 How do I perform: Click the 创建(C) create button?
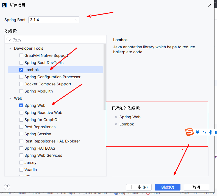coord(168,187)
